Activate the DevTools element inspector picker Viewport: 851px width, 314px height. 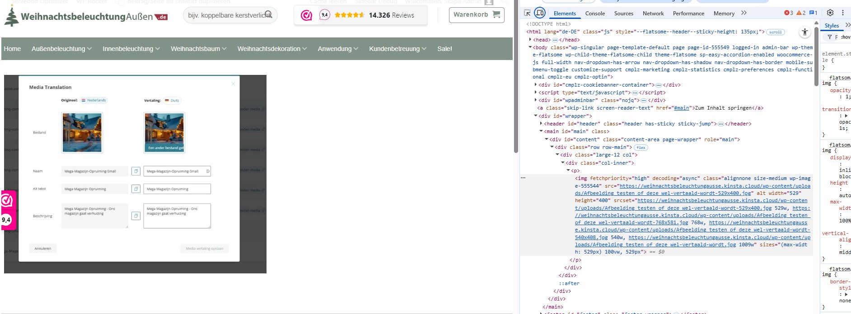click(527, 13)
